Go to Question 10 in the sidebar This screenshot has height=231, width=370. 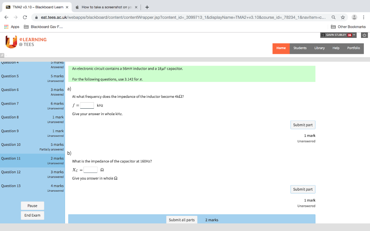[x=32, y=147]
